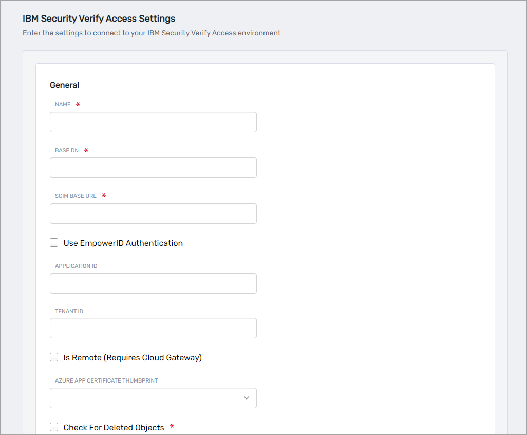This screenshot has height=435, width=527.
Task: Click the chevron arrow in the thumbprint dropdown
Action: (x=246, y=398)
